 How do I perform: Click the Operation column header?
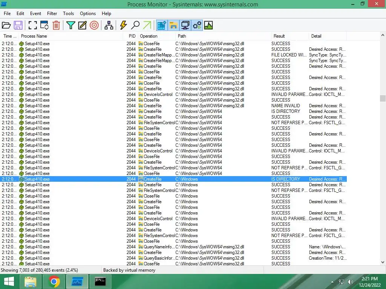[x=156, y=36]
